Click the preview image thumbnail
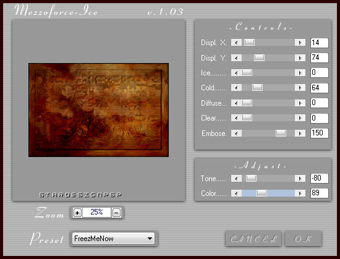Image resolution: width=340 pixels, height=259 pixels. pos(99,110)
